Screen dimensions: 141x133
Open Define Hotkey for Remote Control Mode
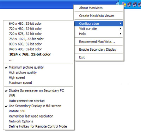pos(39,126)
